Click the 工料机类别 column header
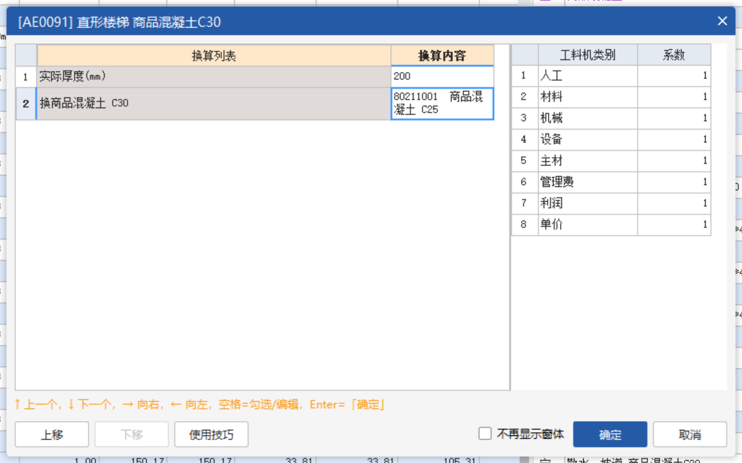 (587, 55)
